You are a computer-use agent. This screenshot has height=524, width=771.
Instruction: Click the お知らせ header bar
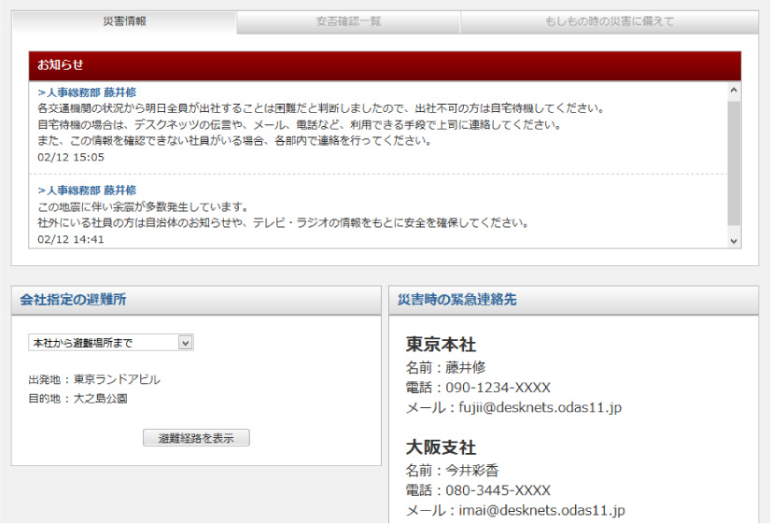click(x=385, y=65)
